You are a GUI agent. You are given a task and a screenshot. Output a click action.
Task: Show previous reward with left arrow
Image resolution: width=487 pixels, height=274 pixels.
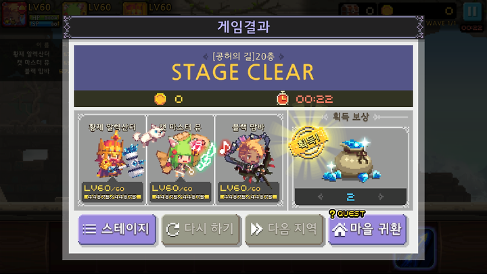tap(321, 197)
